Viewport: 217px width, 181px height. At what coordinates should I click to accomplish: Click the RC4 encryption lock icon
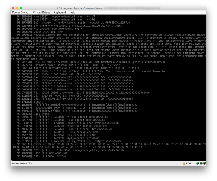pos(184,164)
